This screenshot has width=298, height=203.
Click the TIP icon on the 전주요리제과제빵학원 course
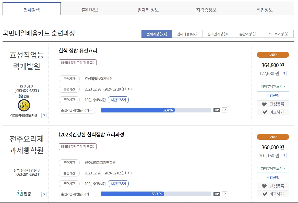pyautogui.click(x=216, y=194)
